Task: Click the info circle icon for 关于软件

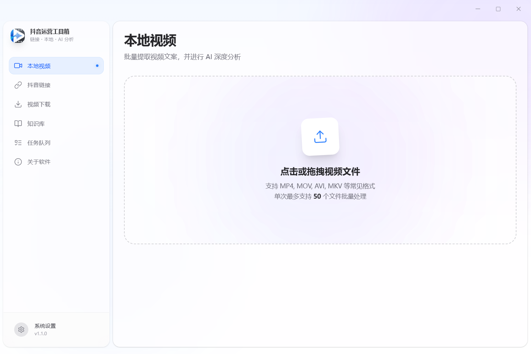Action: (x=18, y=162)
